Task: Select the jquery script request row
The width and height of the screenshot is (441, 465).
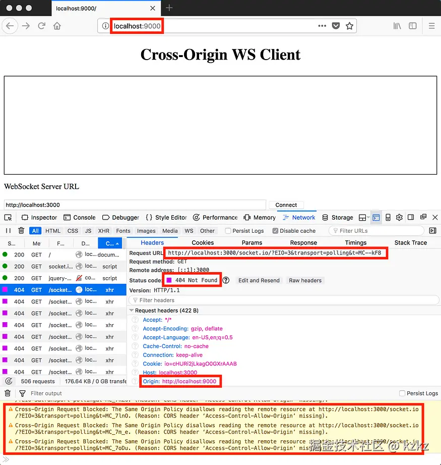Action: coord(63,278)
